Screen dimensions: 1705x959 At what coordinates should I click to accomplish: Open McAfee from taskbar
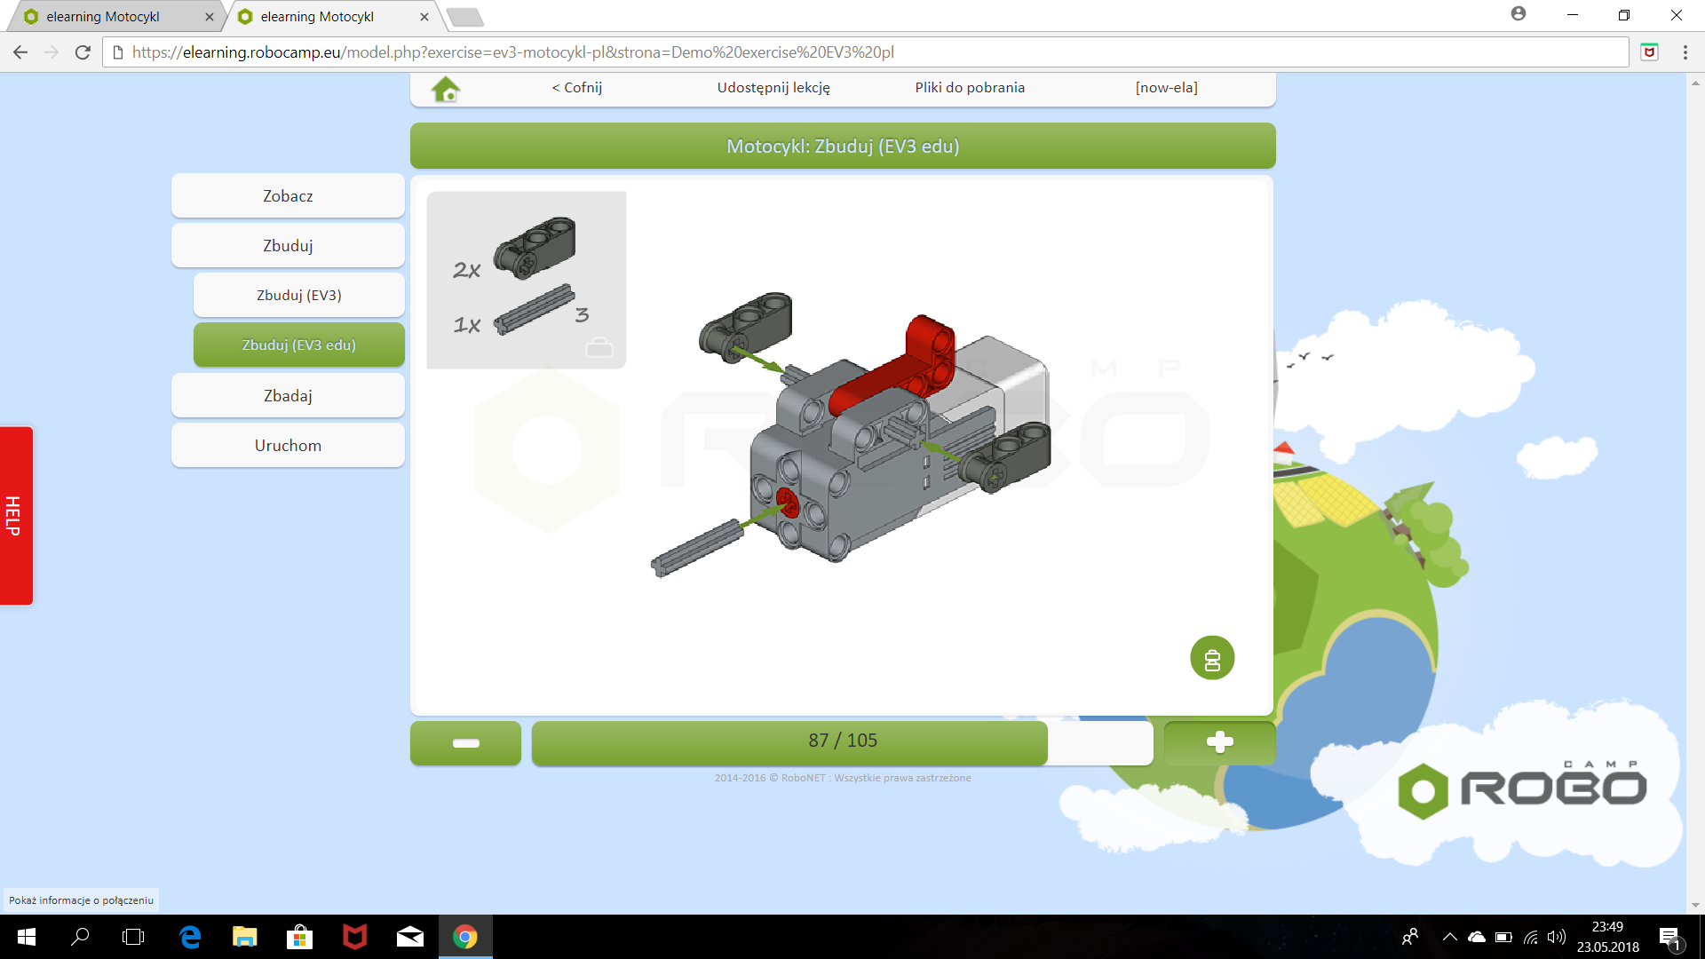tap(354, 937)
